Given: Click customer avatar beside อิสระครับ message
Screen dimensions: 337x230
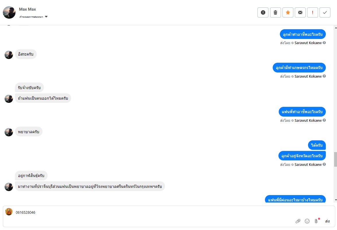Looking at the screenshot, I should [9, 55].
